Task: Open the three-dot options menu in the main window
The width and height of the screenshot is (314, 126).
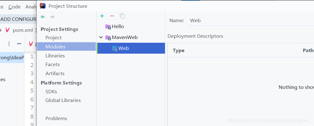Action: pos(9,44)
